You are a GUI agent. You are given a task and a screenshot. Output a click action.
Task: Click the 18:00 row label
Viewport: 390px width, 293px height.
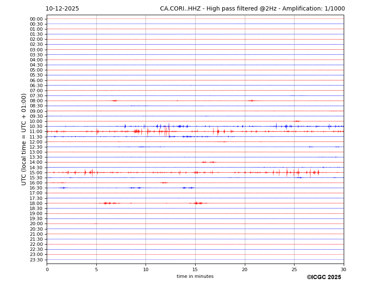36,203
